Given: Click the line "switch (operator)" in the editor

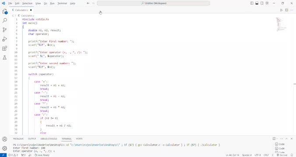Looking at the screenshot, I should pyautogui.click(x=41, y=74).
